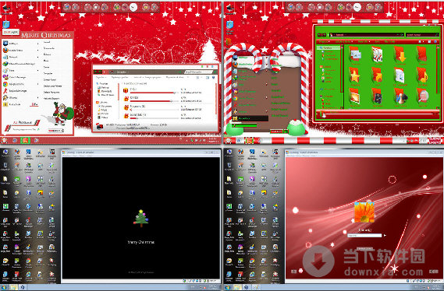Select black highlighted item in candy-cane Start menu
This screenshot has height=291, width=444.
250,118
